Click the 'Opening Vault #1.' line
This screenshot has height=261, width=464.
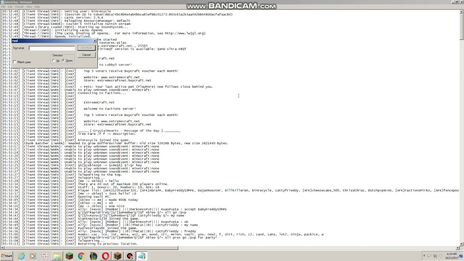(94, 196)
